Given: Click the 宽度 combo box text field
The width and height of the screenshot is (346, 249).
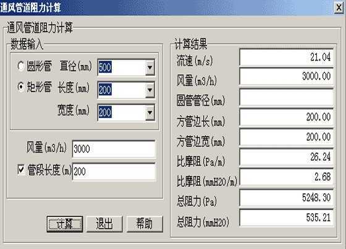Looking at the screenshot, I should pyautogui.click(x=122, y=112).
